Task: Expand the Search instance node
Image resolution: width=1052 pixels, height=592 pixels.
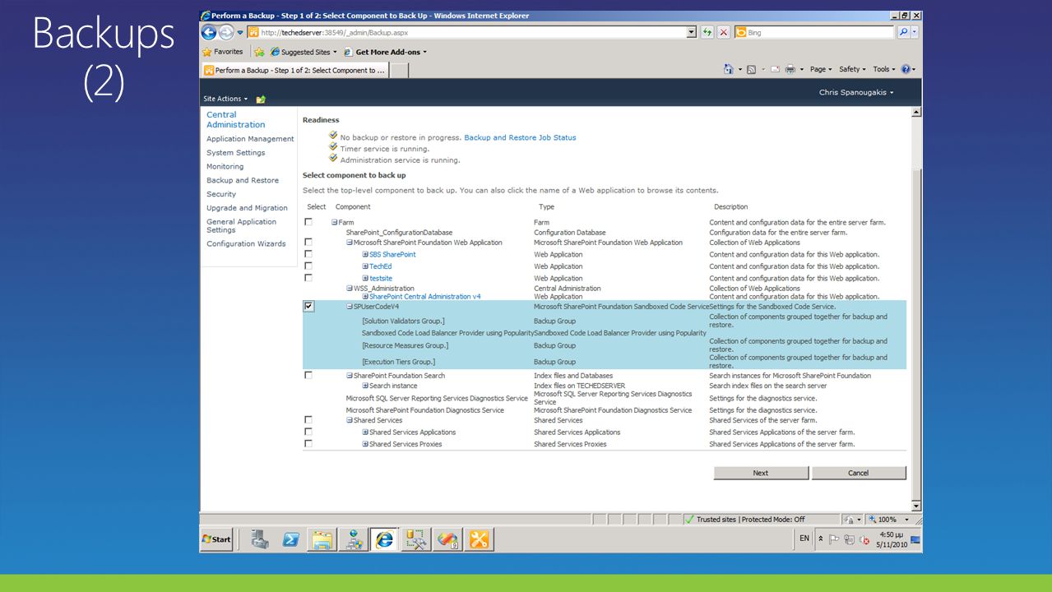Action: [x=365, y=386]
